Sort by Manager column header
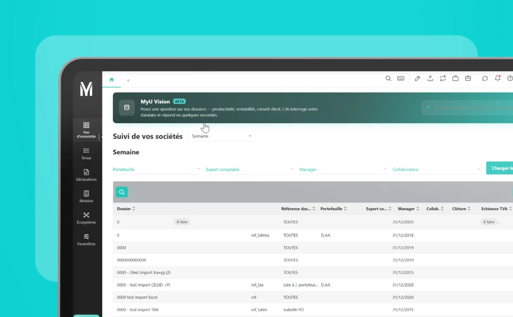513x317 pixels. pyautogui.click(x=409, y=209)
